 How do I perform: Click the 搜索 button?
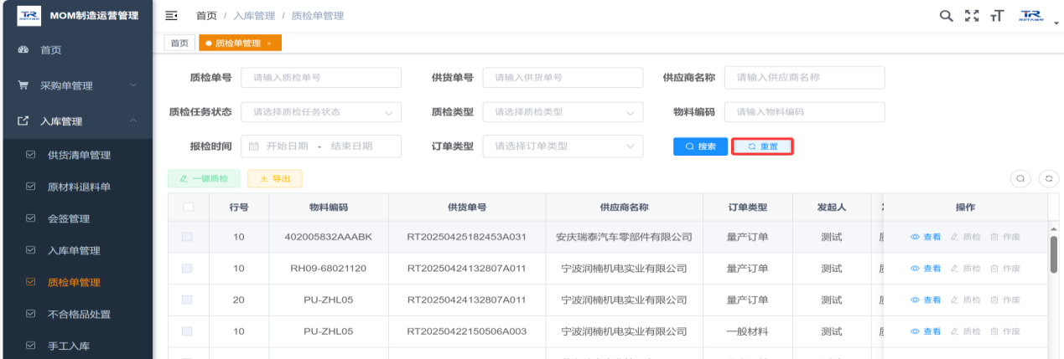pos(700,146)
